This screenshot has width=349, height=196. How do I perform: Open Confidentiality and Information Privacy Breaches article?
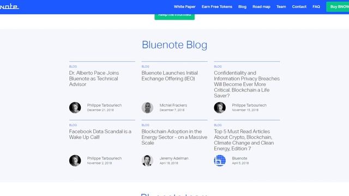tap(246, 84)
